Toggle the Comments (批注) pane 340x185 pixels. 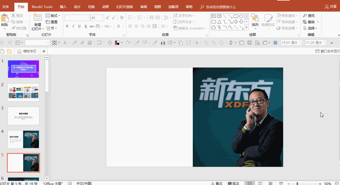[234, 183]
